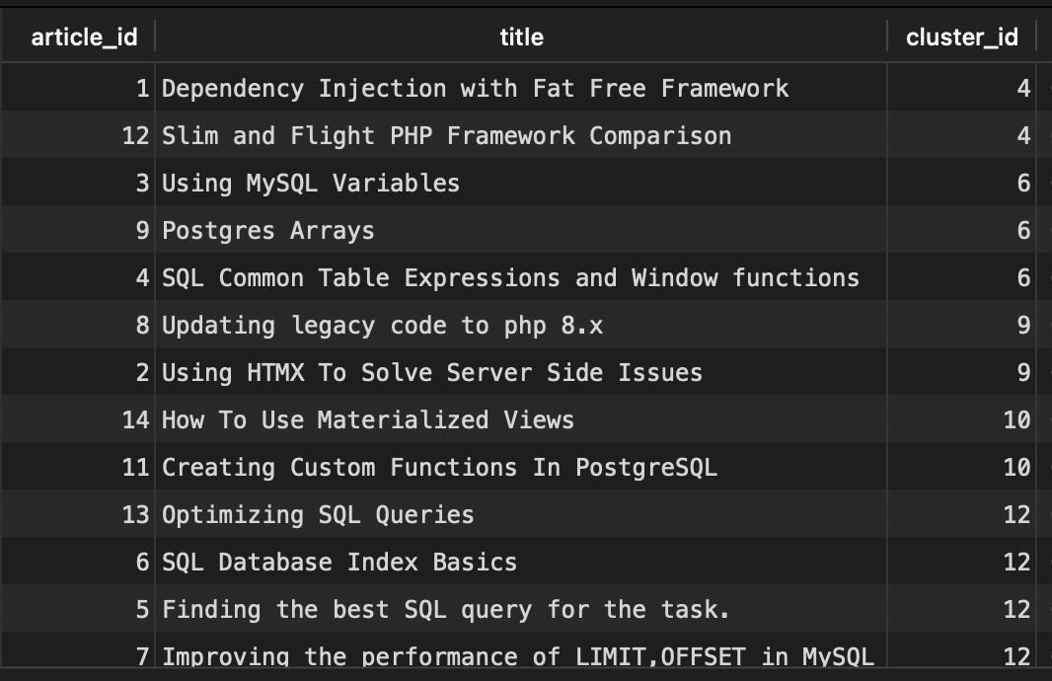The width and height of the screenshot is (1052, 681).
Task: Select the SQL Database Index Basics title
Action: (338, 562)
